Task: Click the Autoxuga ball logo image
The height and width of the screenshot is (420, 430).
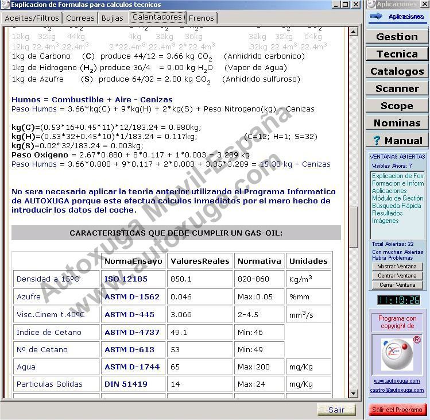Action: click(397, 354)
